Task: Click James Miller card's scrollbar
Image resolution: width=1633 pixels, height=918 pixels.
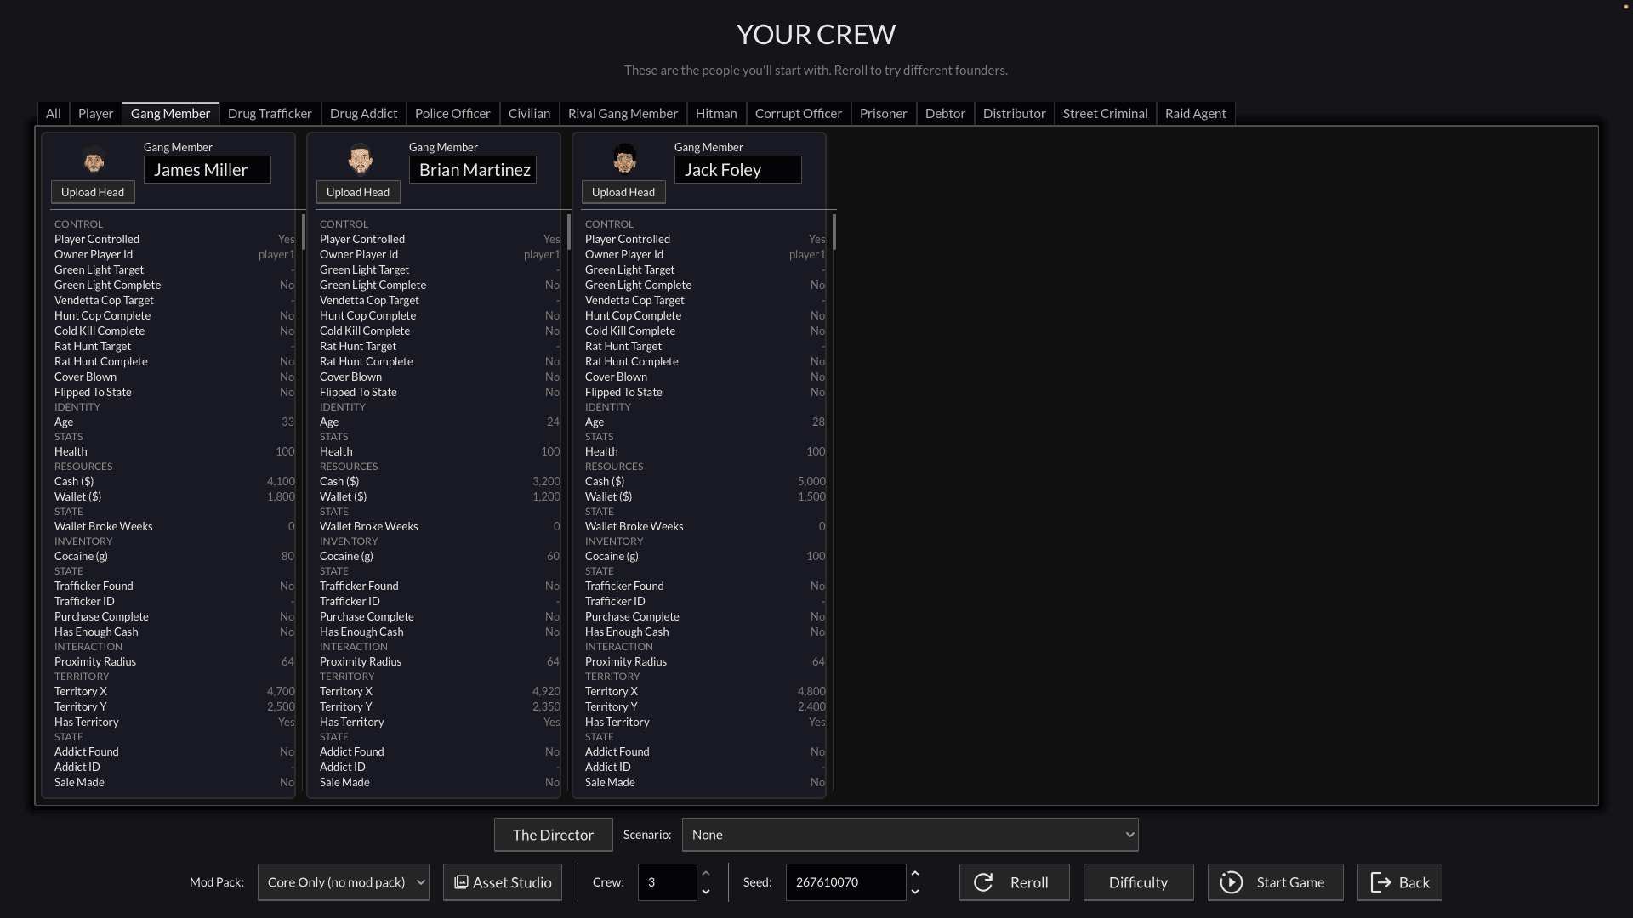Action: (x=303, y=232)
